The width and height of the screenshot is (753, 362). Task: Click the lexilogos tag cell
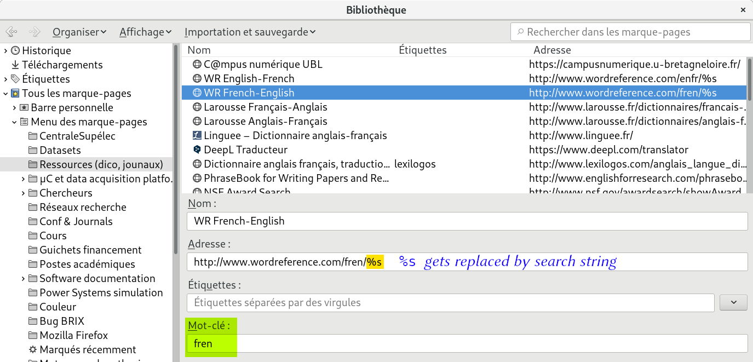415,164
